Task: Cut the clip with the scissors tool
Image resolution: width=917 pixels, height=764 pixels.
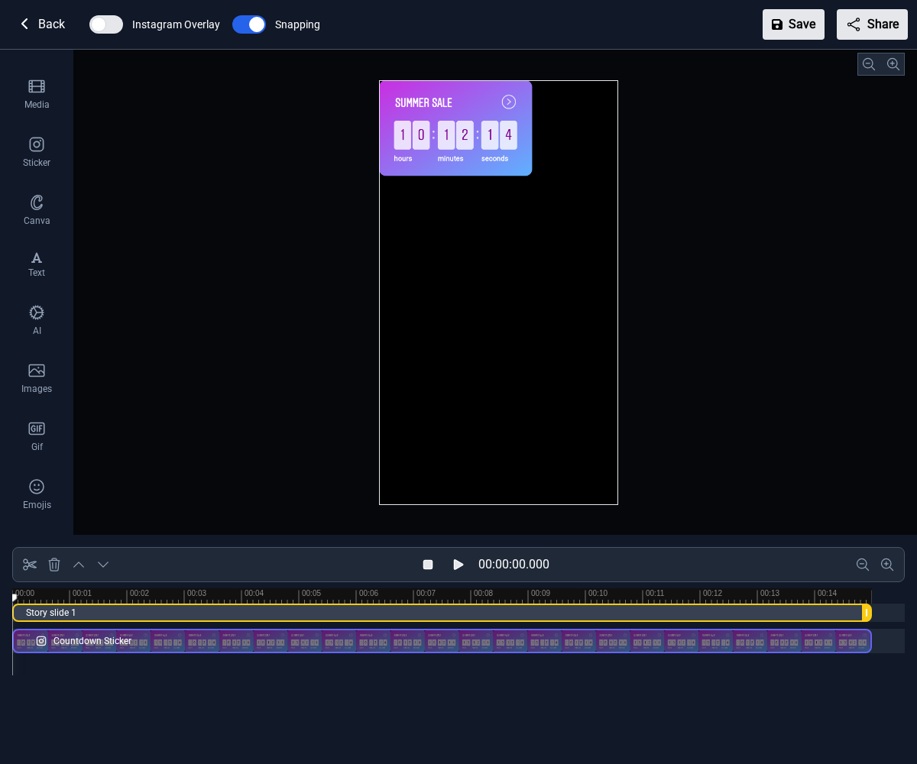Action: (x=30, y=565)
